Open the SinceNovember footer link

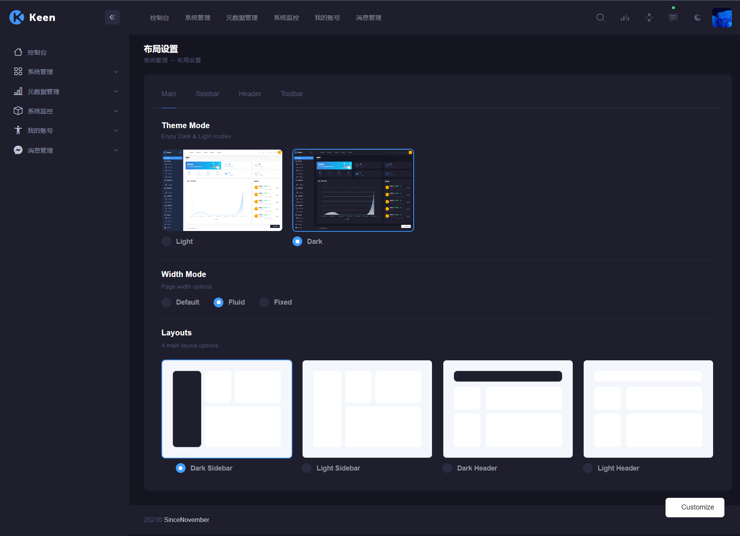pos(186,520)
